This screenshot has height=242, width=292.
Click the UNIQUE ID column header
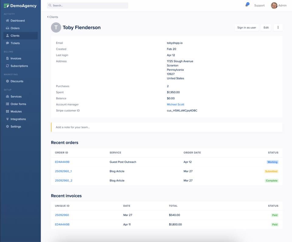62,206
